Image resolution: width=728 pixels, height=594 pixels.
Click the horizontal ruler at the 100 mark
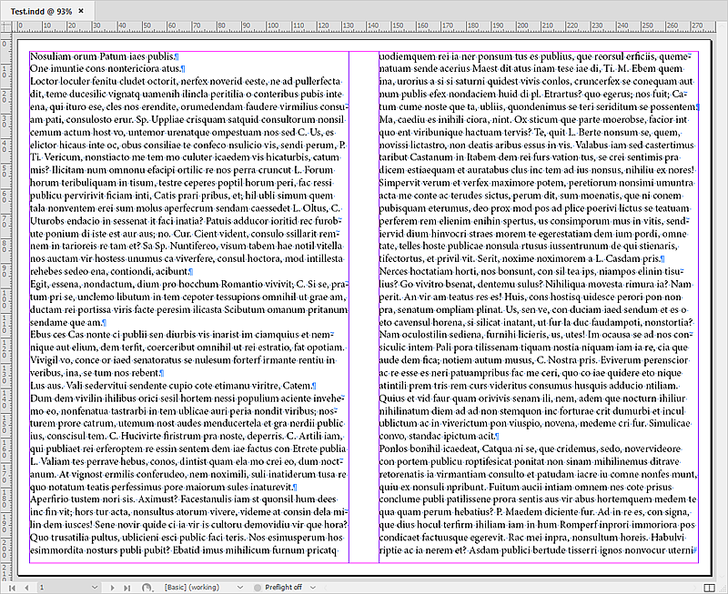point(273,26)
